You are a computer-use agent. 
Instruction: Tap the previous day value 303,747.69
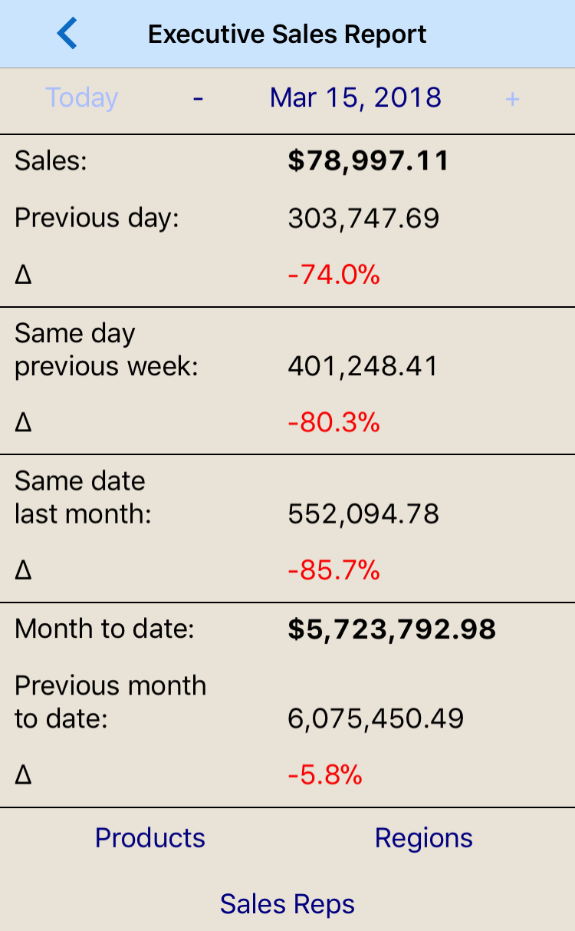pos(363,219)
